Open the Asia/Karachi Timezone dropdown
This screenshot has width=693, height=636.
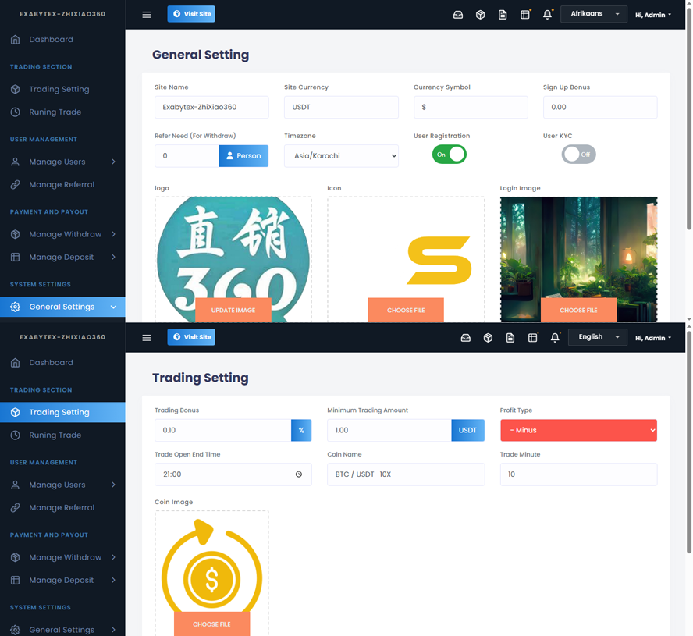coord(341,156)
